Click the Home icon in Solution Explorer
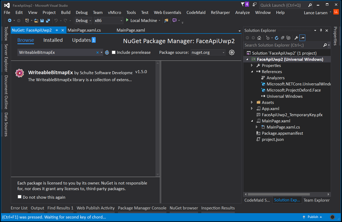The image size is (342, 222). point(259,38)
